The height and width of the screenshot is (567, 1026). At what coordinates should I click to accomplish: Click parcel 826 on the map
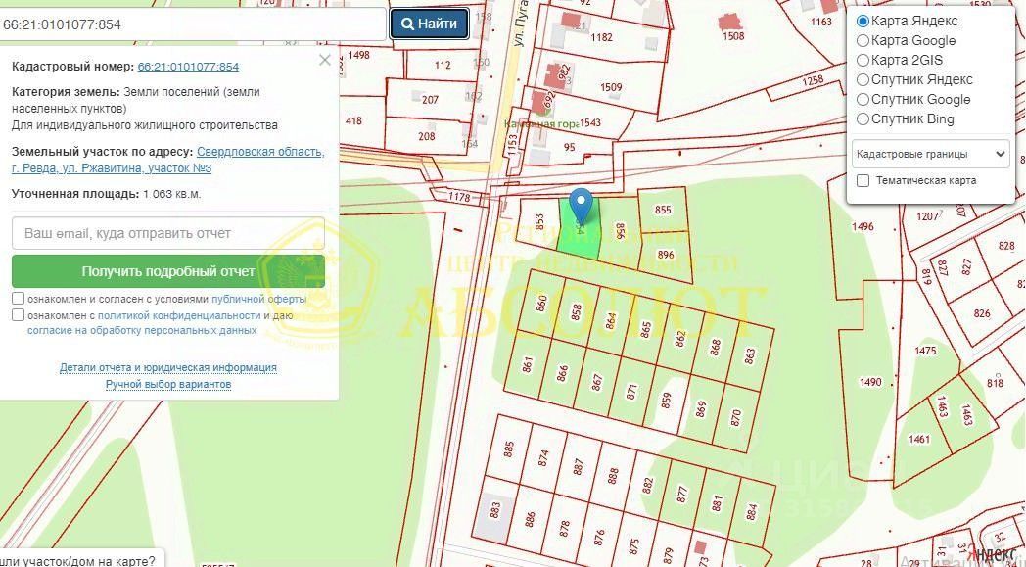(x=982, y=313)
